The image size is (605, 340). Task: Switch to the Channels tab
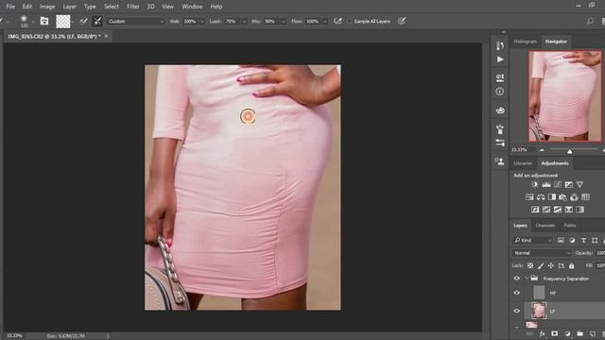(x=545, y=226)
